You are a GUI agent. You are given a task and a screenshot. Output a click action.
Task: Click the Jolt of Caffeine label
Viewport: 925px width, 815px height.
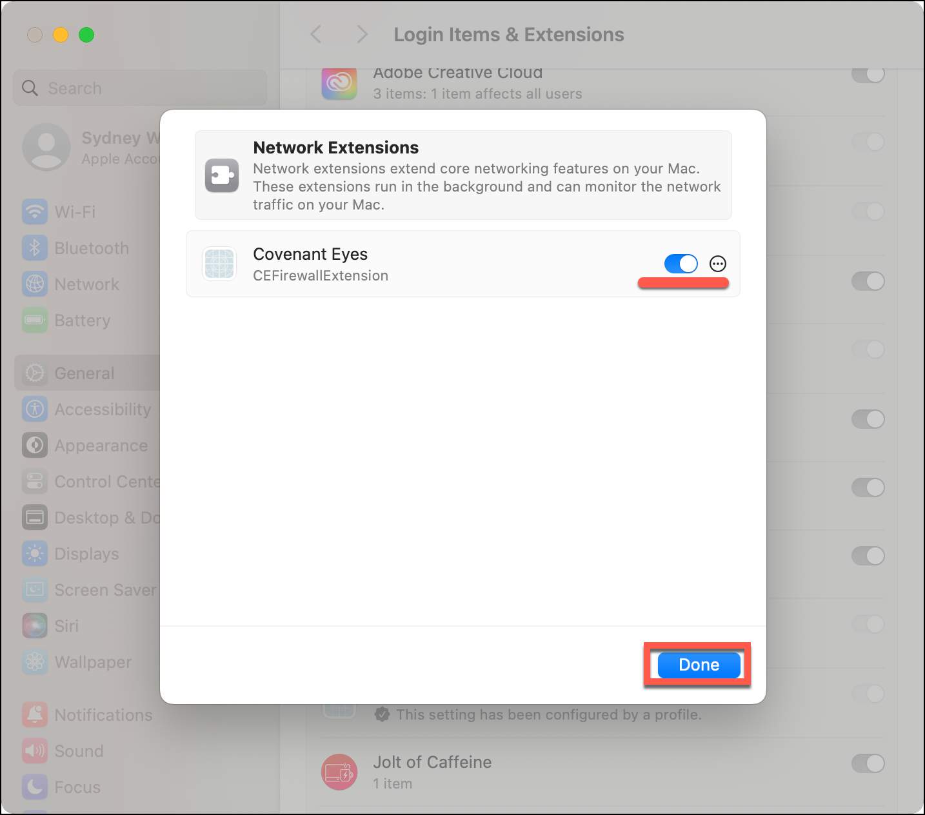point(432,762)
